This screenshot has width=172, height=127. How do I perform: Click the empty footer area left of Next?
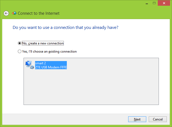point(68,119)
